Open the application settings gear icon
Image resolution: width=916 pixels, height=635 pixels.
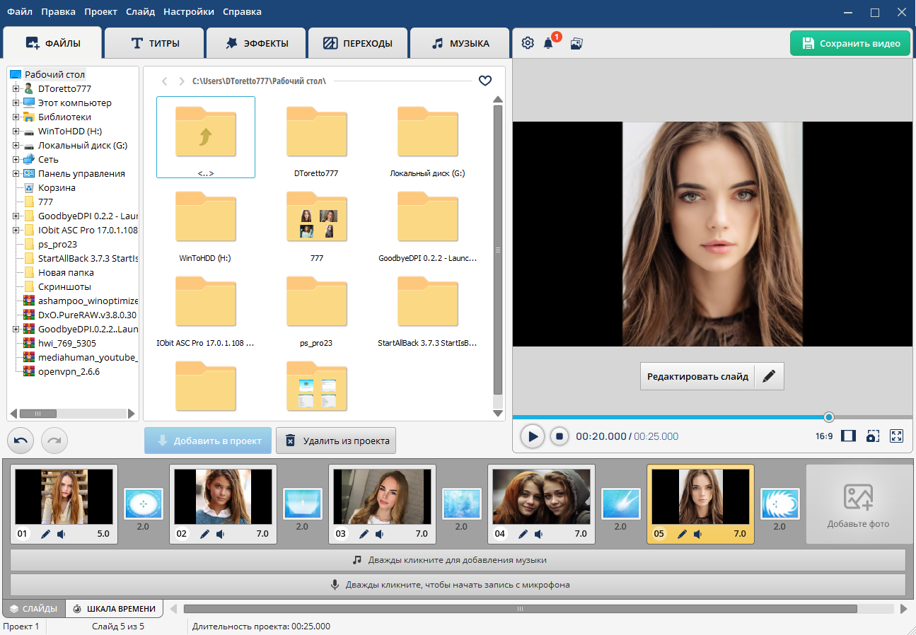[x=528, y=42]
